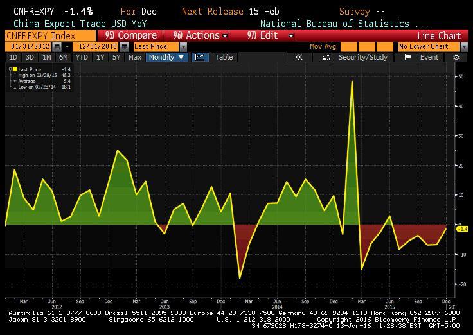Select the 5Y time range

(x=116, y=57)
